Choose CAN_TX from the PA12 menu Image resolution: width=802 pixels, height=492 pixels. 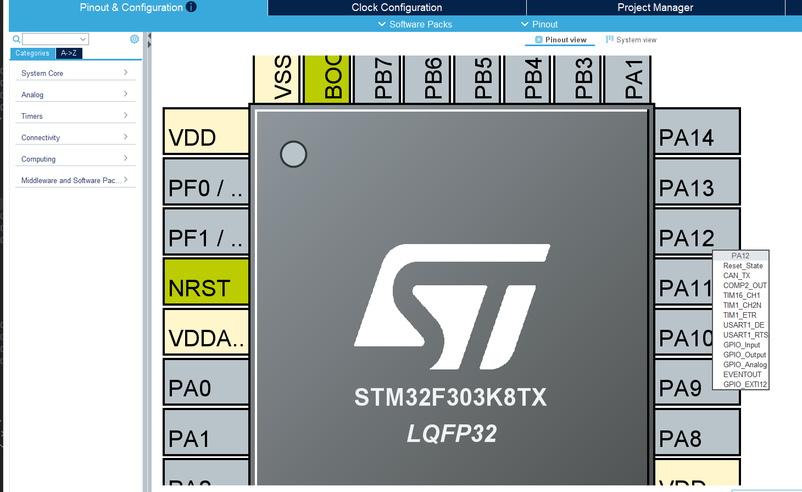pyautogui.click(x=736, y=275)
